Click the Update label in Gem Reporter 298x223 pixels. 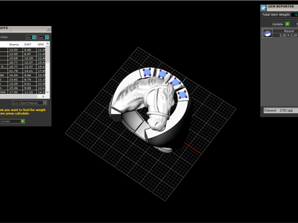tap(278, 24)
